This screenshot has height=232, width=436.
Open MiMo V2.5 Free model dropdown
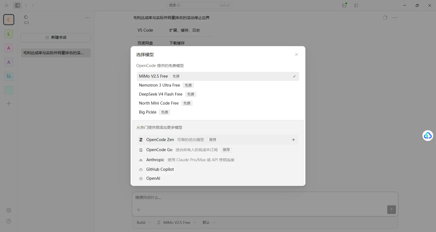click(177, 222)
